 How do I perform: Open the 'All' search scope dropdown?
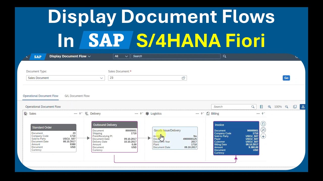121,56
